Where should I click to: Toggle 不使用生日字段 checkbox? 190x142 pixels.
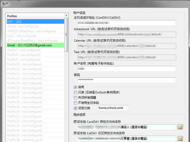(75, 103)
